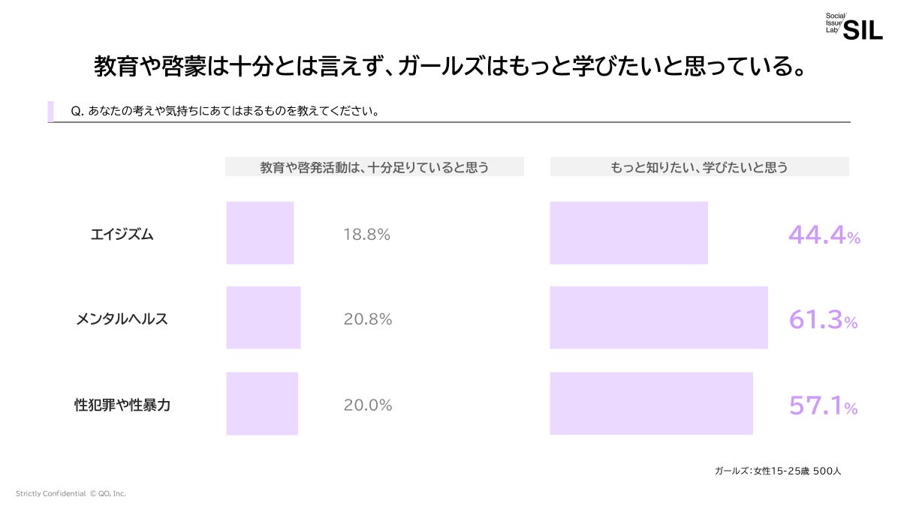Screen dimensions: 901x506
Task: Click the bar next to the 44.4% value
Action: (x=628, y=233)
